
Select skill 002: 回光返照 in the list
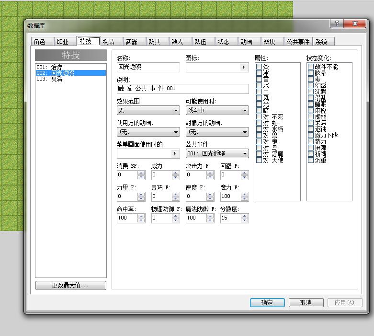(70, 73)
